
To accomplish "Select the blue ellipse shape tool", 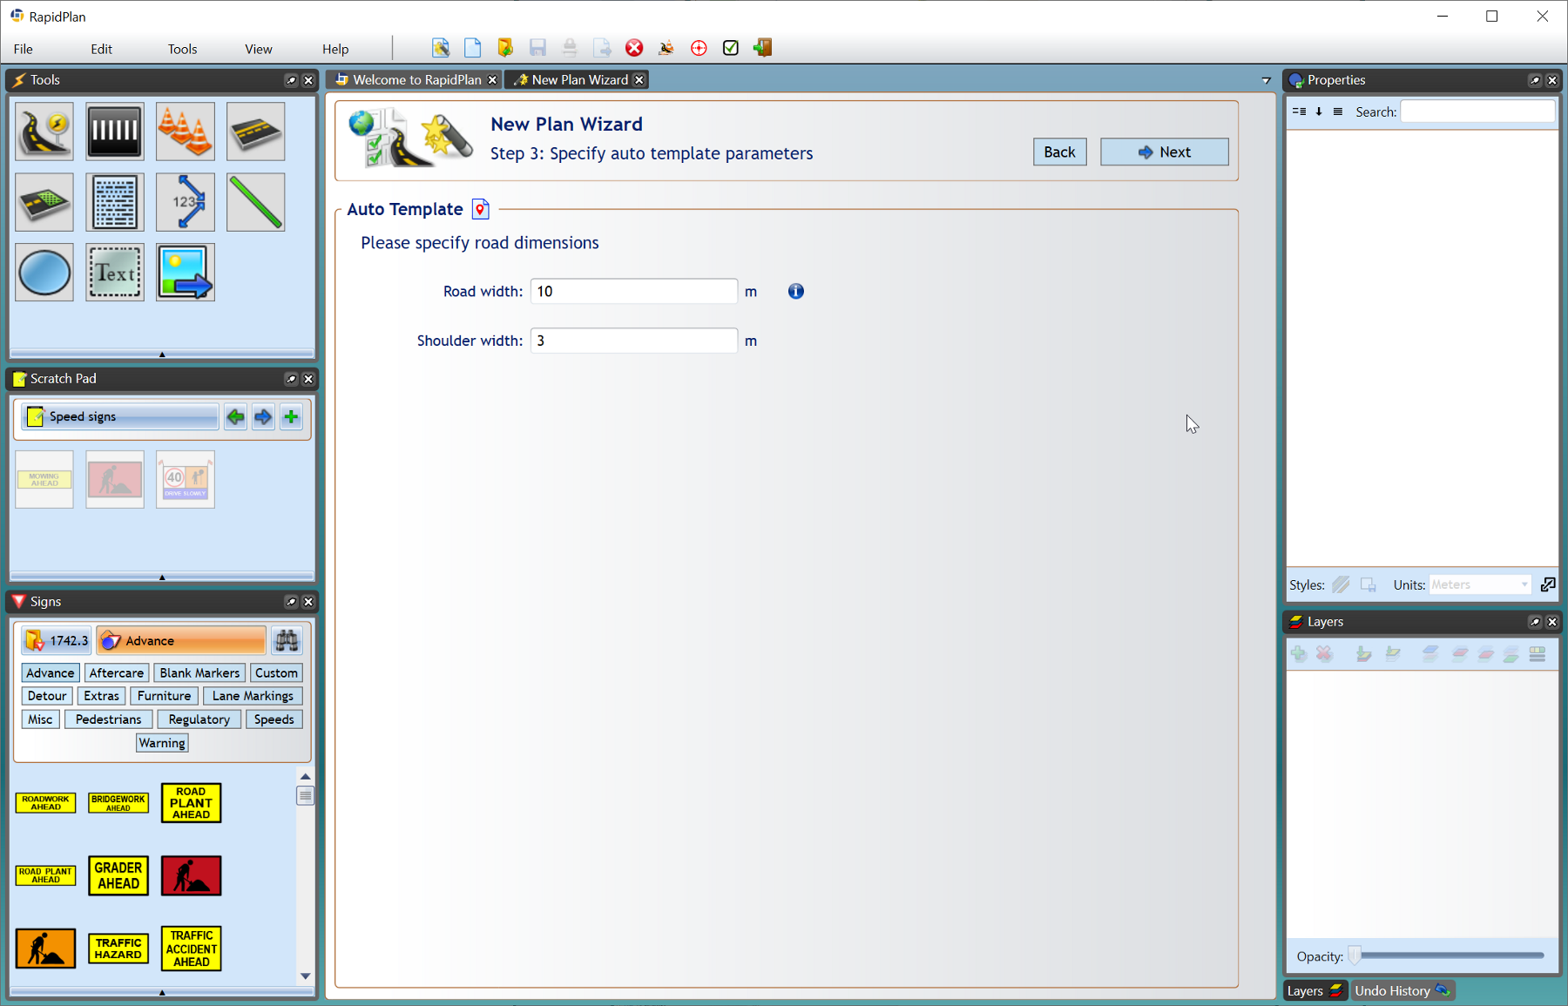I will (x=44, y=273).
